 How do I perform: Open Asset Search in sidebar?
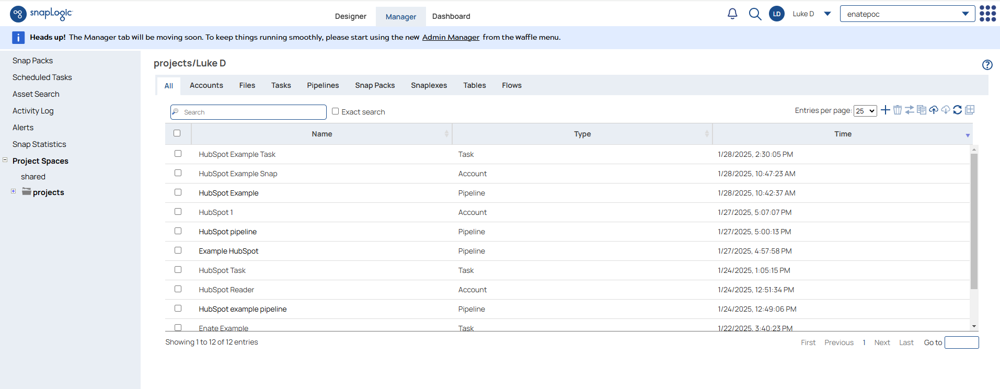coord(36,94)
